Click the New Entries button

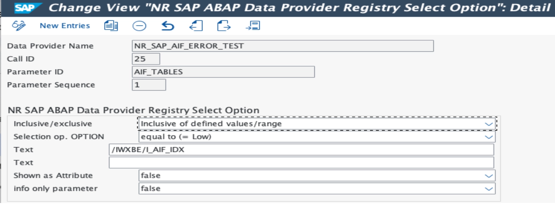point(65,25)
